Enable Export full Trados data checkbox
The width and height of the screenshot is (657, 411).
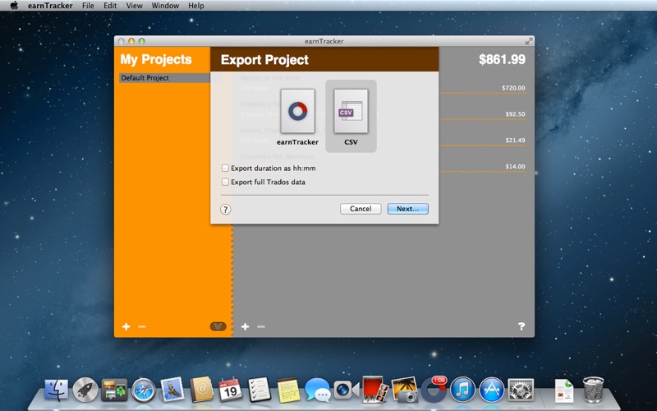click(x=225, y=182)
